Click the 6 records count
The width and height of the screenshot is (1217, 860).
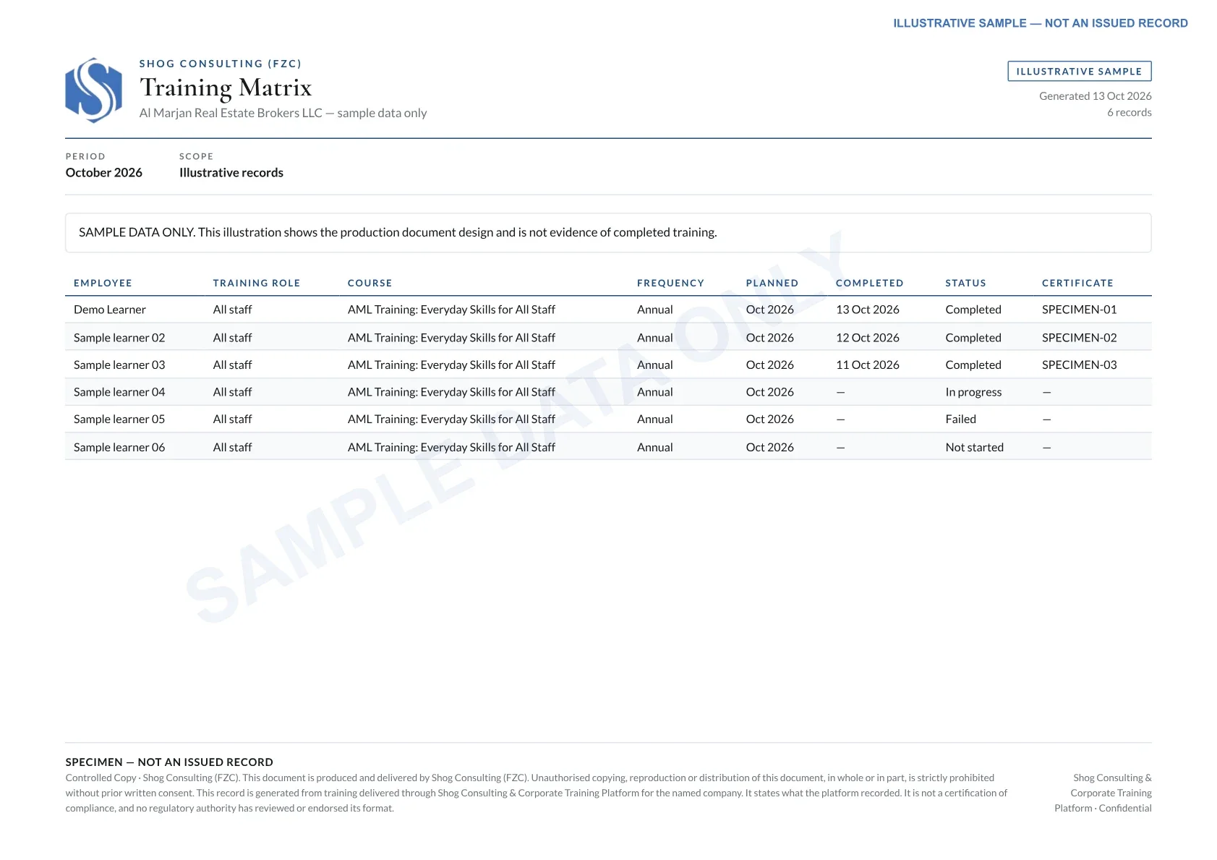1129,113
